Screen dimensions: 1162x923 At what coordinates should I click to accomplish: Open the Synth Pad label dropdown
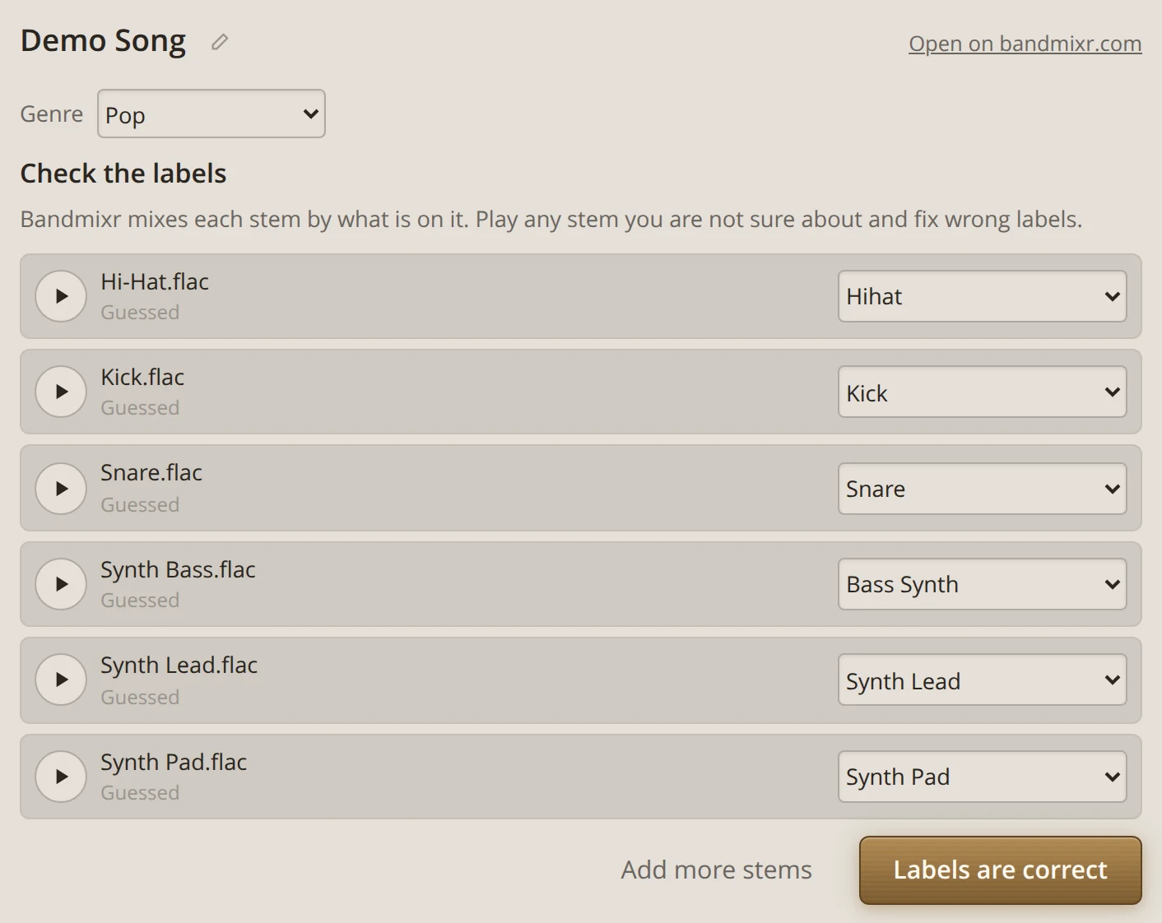point(982,777)
